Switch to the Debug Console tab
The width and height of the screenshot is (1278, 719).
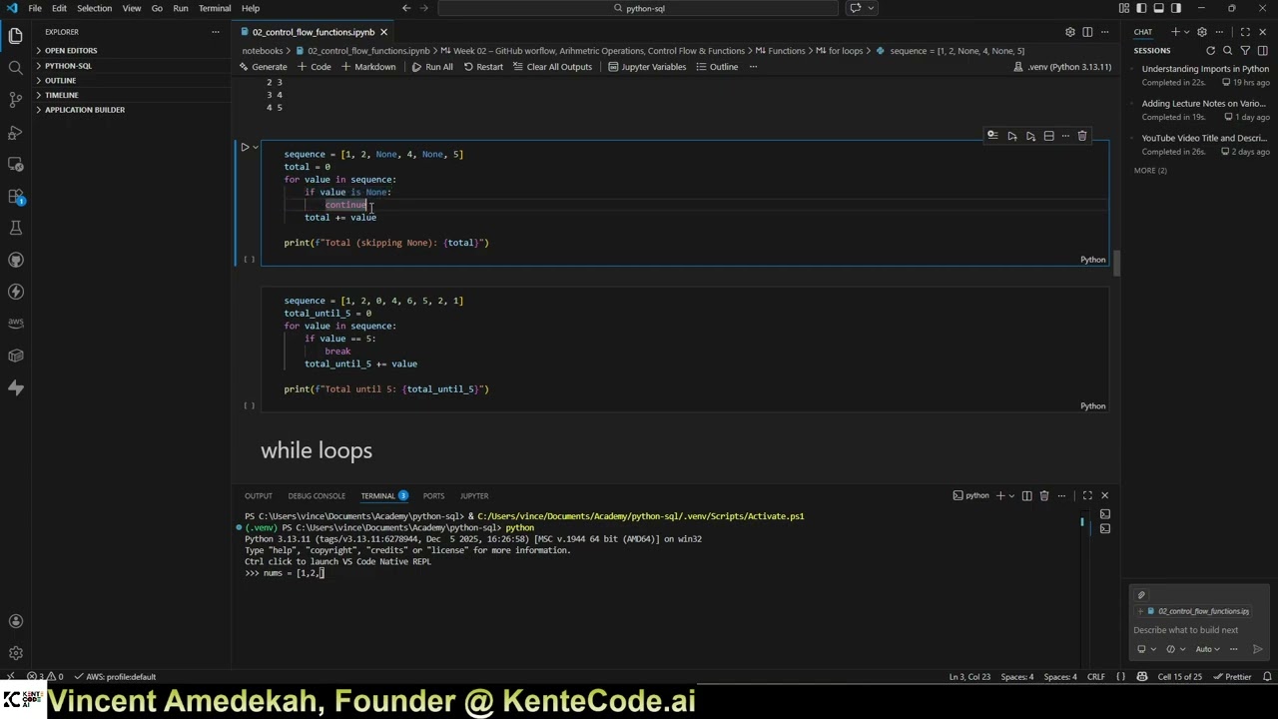[x=317, y=495]
